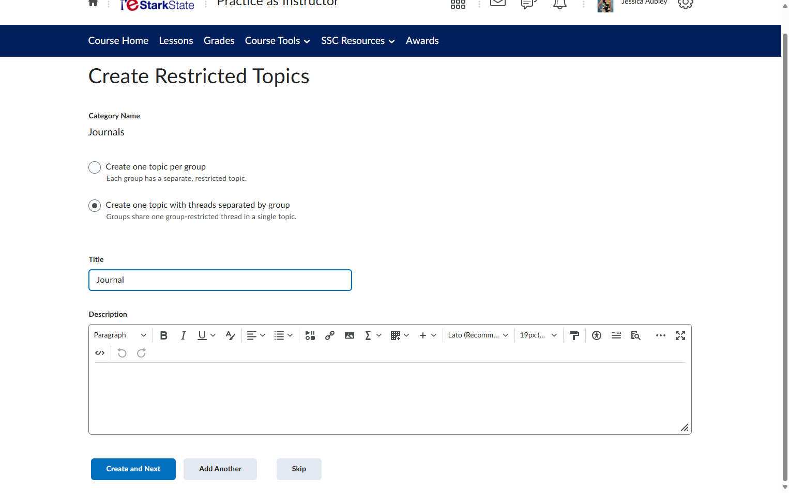Insert an image into the description

pyautogui.click(x=350, y=335)
